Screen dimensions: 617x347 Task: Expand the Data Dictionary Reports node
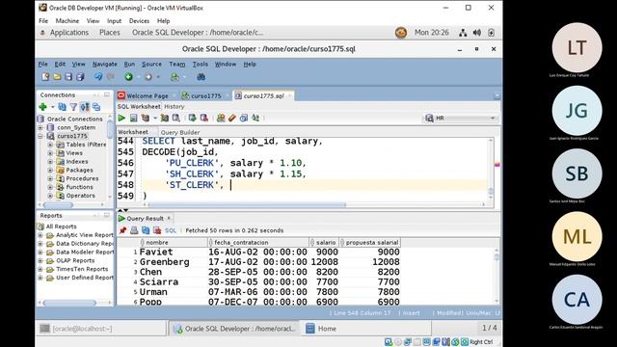[x=40, y=244]
